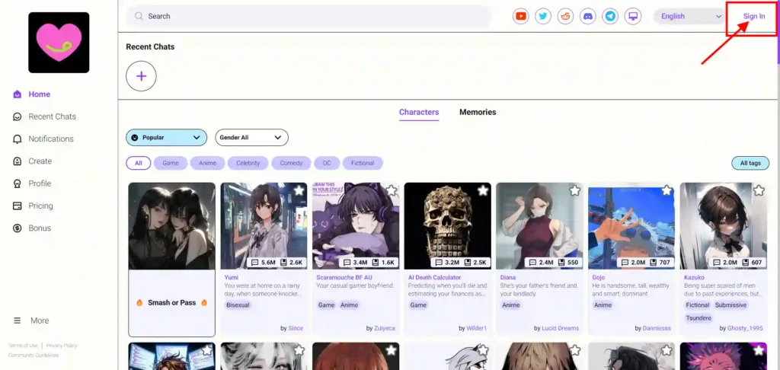Viewport: 780px width, 370px height.
Task: Open the Reddit social icon
Action: pyautogui.click(x=565, y=16)
